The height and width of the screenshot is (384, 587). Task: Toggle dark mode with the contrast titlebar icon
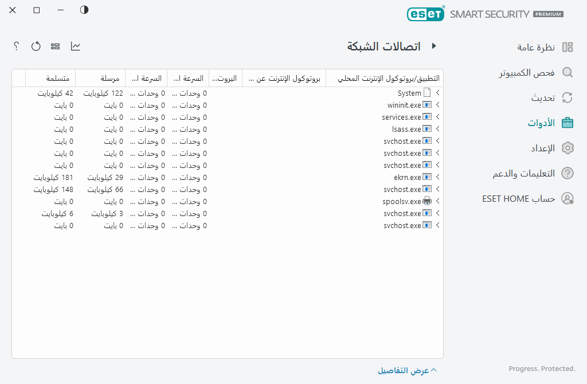(84, 10)
